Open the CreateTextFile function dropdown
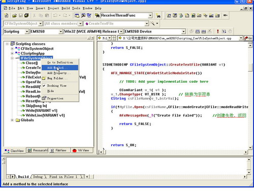The image size is (254, 191). point(147,23)
